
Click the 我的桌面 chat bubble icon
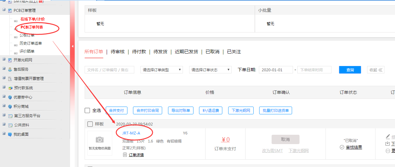click(x=10, y=134)
